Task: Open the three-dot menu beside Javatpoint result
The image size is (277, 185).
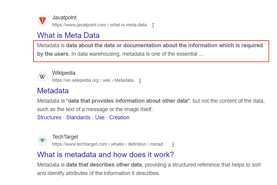Action: (153, 25)
